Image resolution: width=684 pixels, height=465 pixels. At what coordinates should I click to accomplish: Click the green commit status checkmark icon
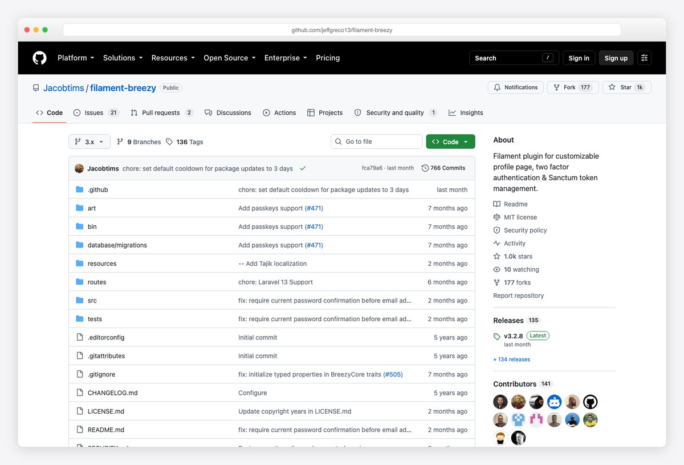tap(303, 168)
